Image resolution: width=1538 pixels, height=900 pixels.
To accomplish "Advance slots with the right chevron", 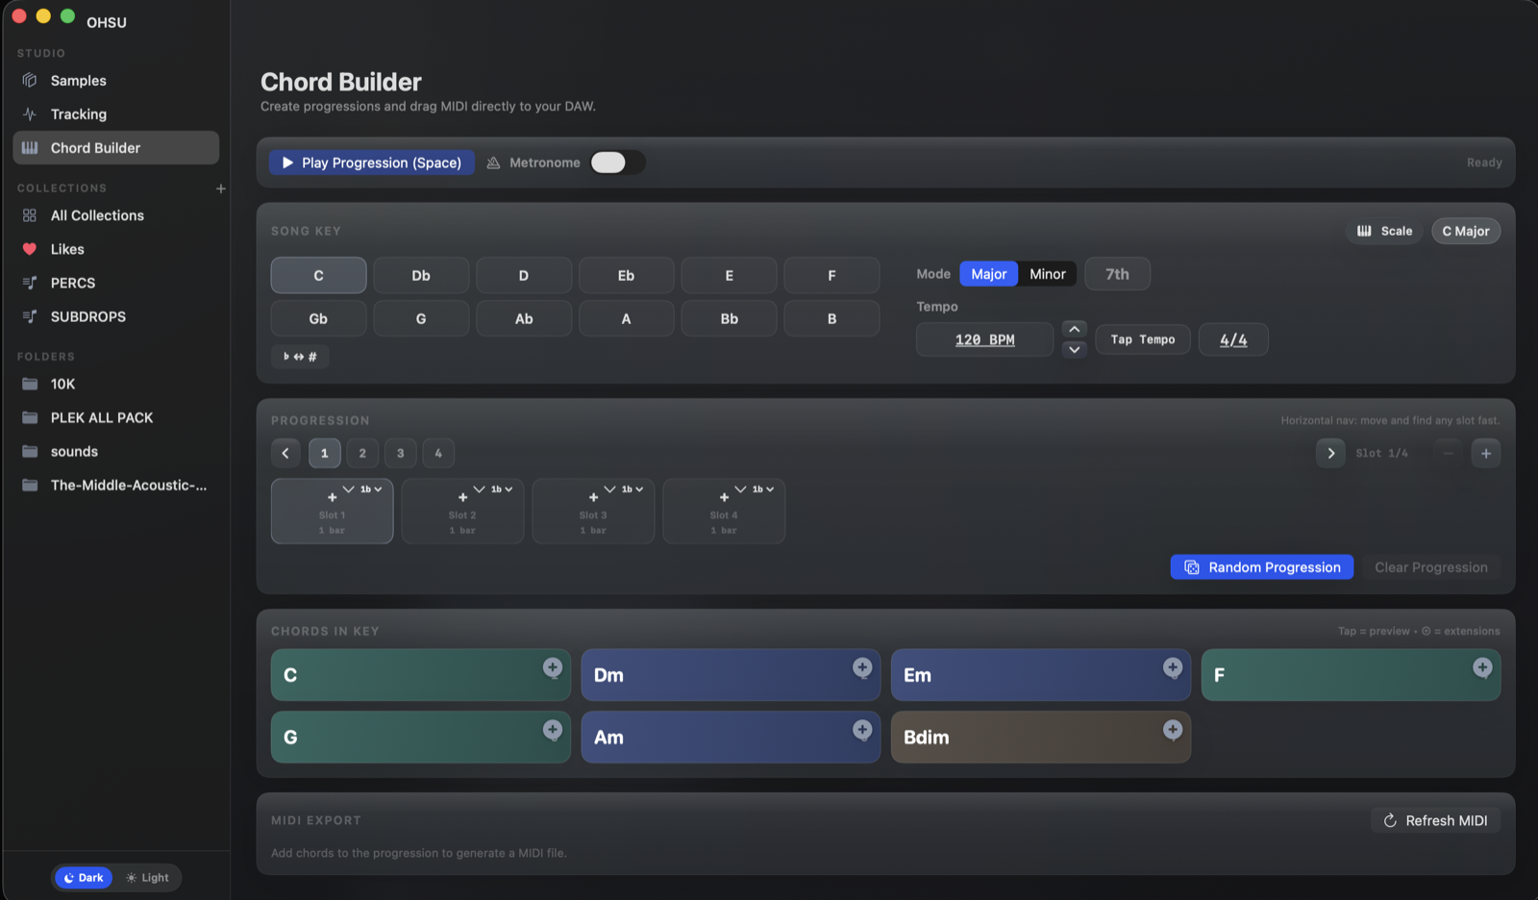I will click(1330, 453).
